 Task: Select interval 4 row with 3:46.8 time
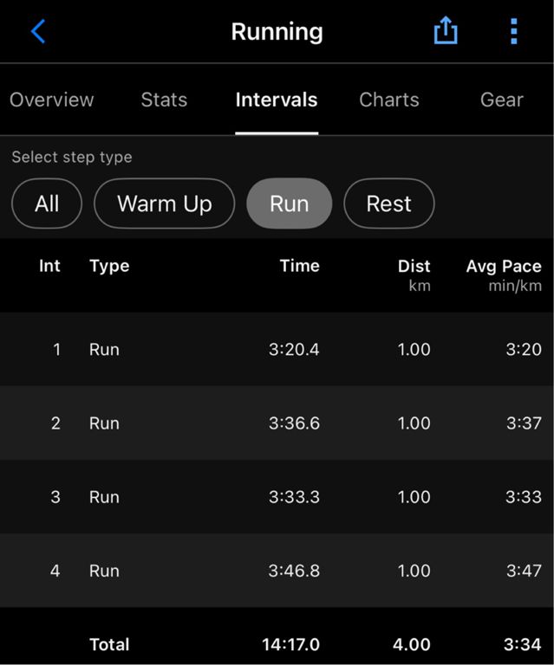click(x=277, y=571)
